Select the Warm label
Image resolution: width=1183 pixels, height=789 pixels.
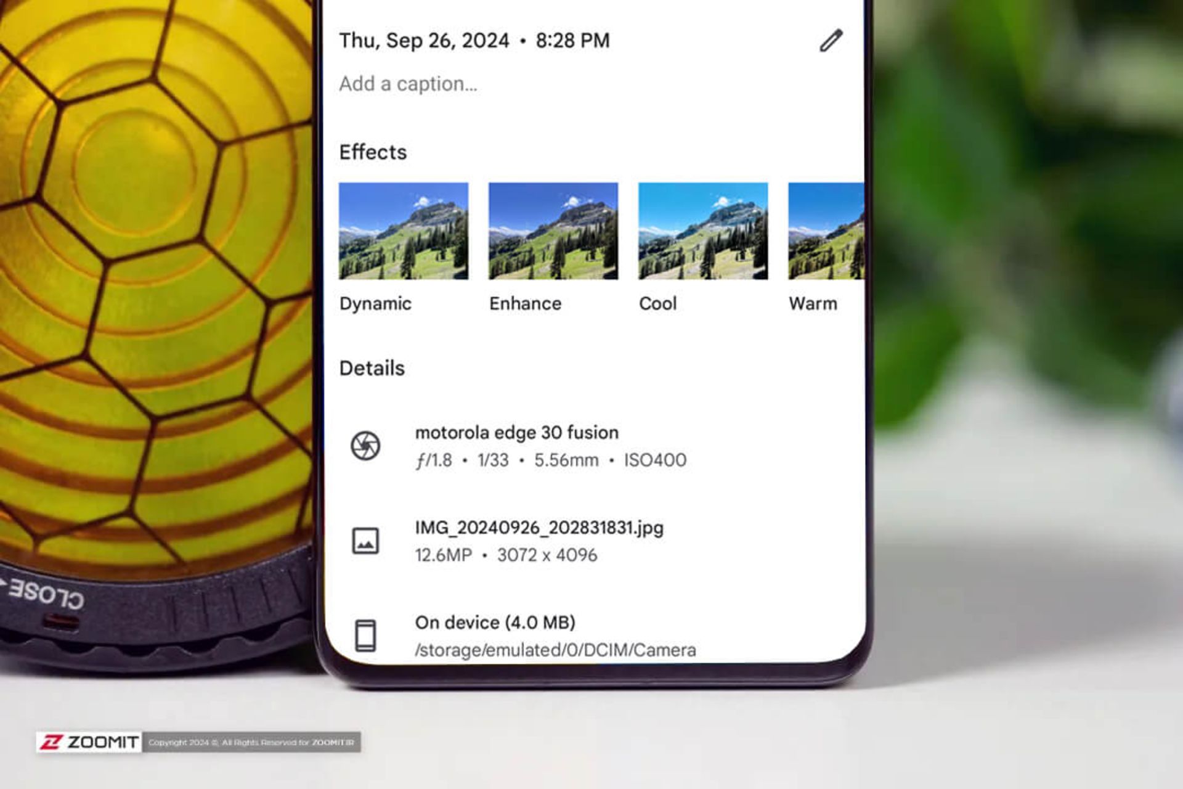tap(813, 303)
